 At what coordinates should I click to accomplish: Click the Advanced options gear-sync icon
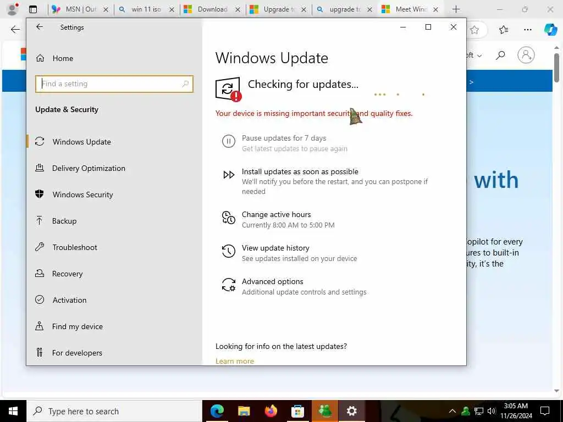coord(228,285)
